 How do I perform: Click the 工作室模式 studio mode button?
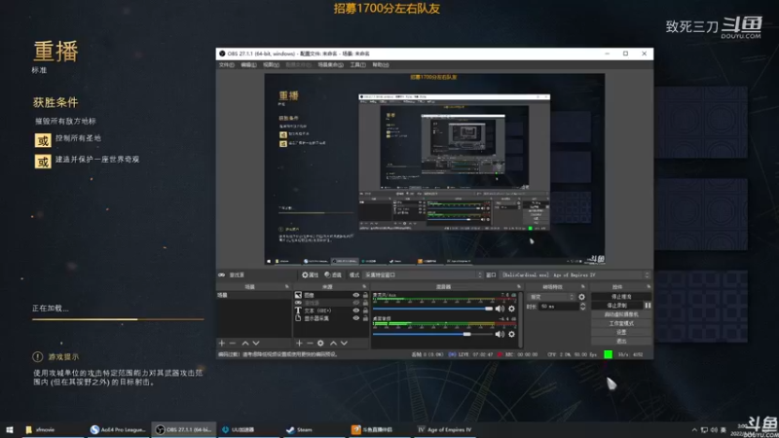tap(621, 323)
